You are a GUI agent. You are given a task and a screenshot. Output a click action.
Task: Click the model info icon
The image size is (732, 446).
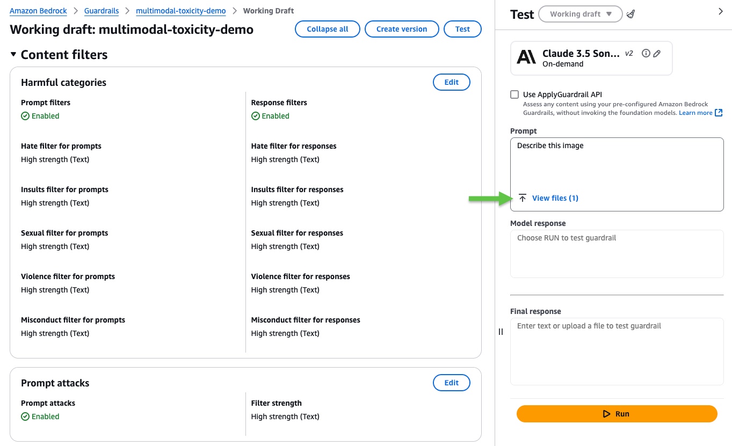coord(646,53)
